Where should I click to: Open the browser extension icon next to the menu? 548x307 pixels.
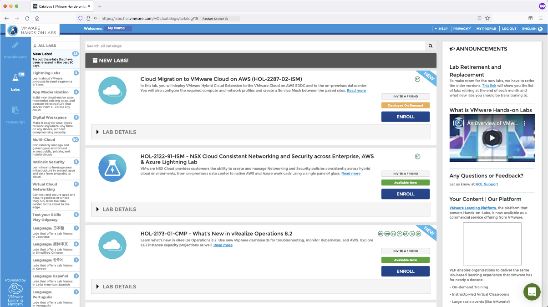click(530, 18)
